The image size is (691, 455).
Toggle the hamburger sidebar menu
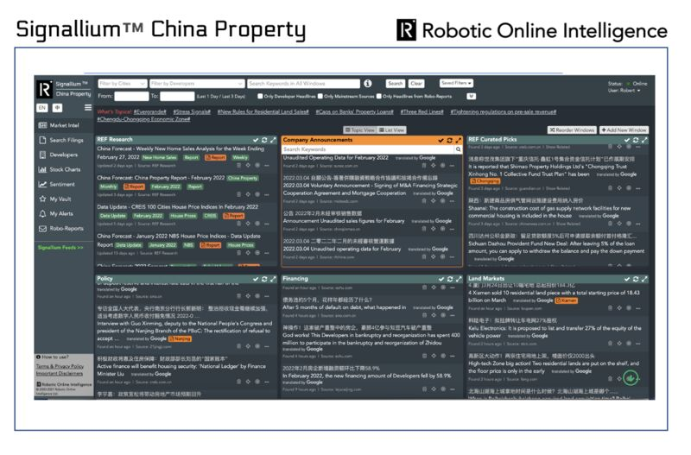click(88, 107)
